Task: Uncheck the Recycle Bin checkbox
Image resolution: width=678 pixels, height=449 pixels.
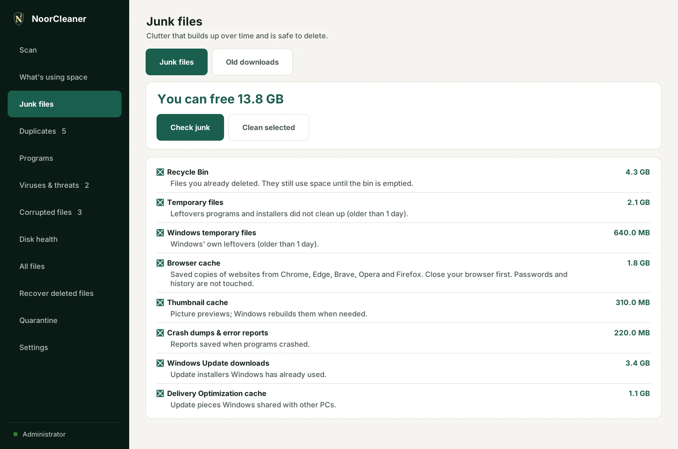Action: (160, 172)
